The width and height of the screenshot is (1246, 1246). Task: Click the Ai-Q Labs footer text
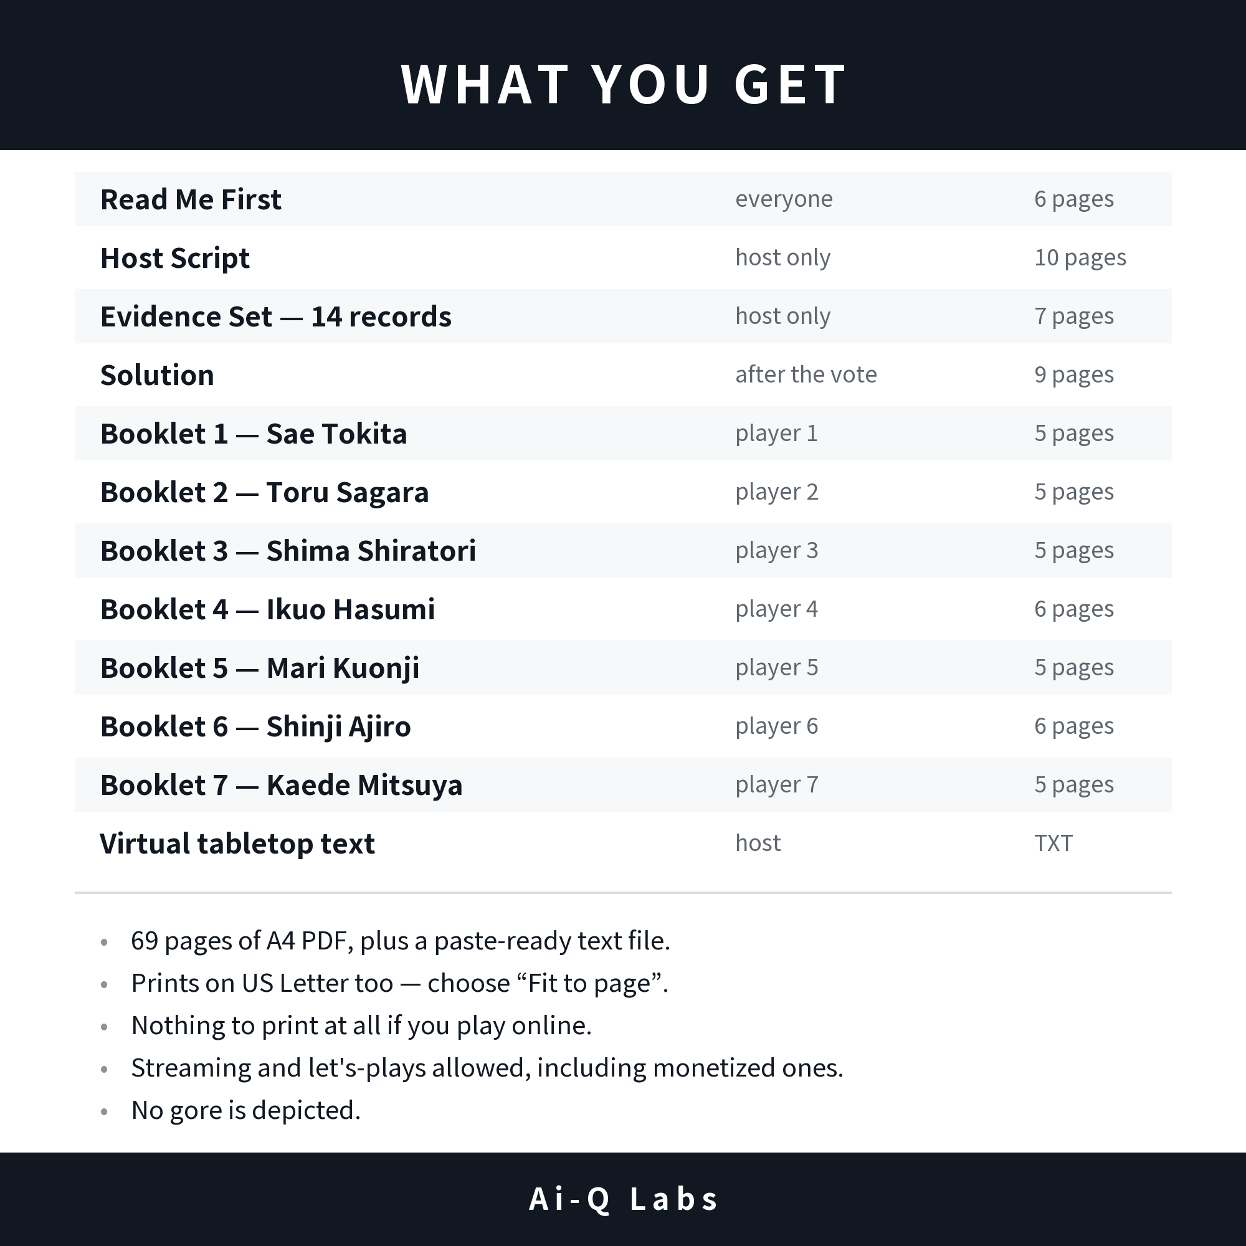tap(623, 1199)
